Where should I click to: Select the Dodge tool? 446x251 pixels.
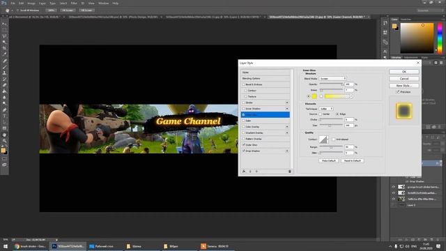(4, 103)
